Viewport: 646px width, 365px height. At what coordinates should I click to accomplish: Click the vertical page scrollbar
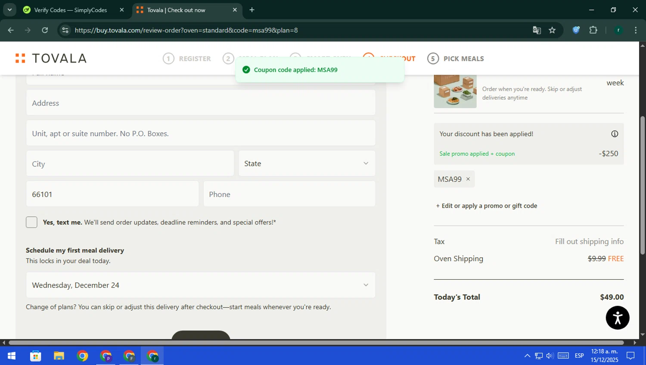tap(643, 185)
